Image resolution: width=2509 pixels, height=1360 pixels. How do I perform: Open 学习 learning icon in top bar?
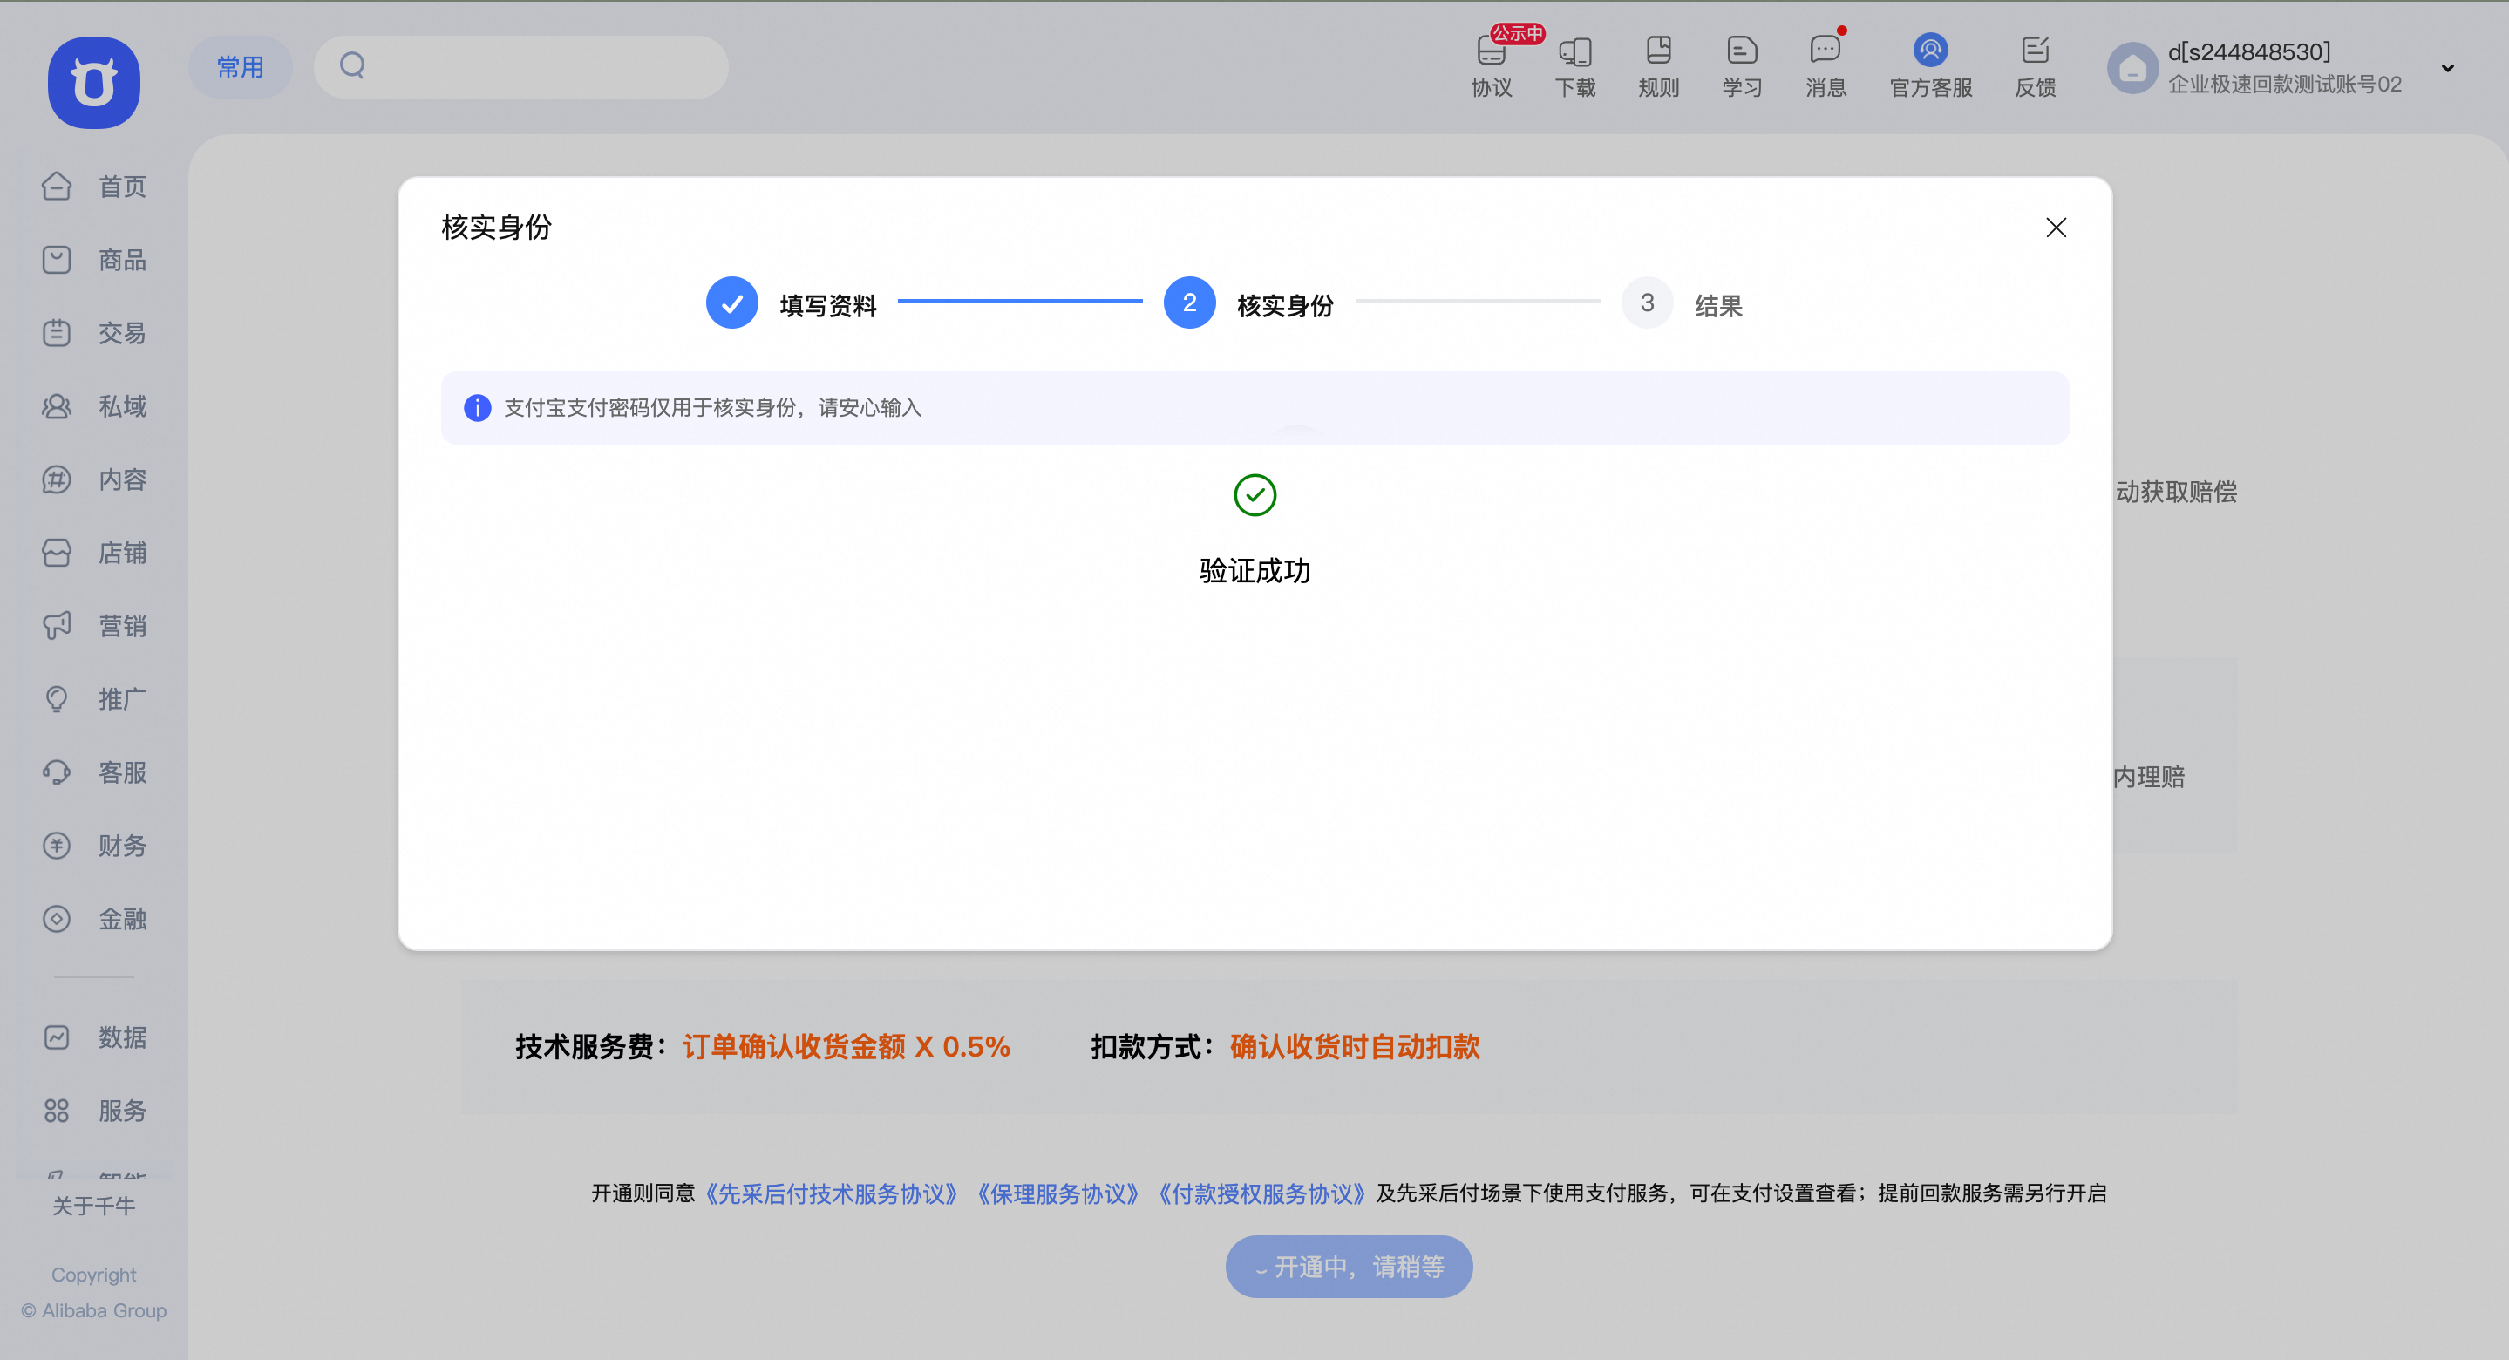coord(1742,51)
